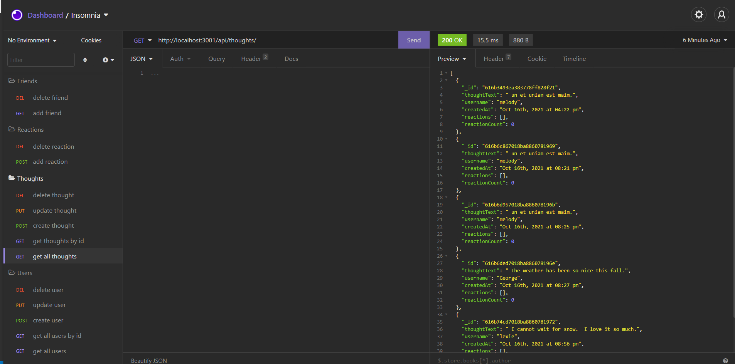Select the get all thoughts request
The height and width of the screenshot is (364, 735).
coord(63,256)
